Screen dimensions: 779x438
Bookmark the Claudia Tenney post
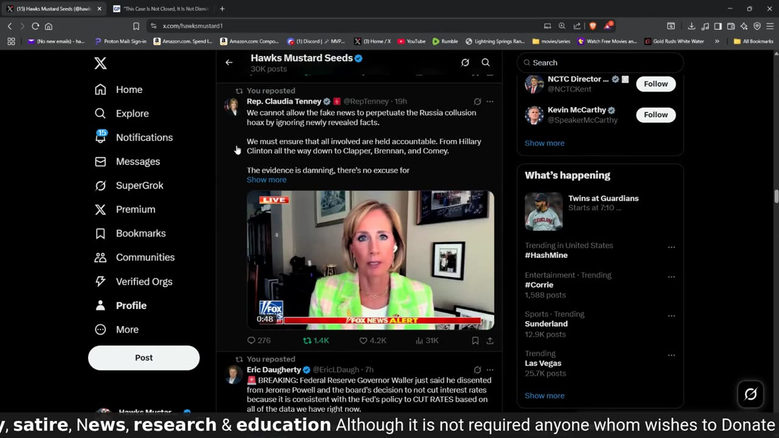tap(475, 341)
